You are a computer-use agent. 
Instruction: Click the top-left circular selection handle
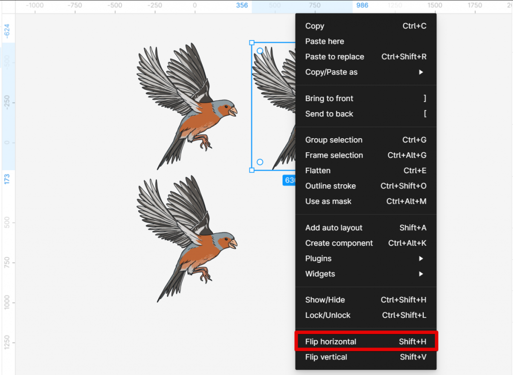pos(260,51)
